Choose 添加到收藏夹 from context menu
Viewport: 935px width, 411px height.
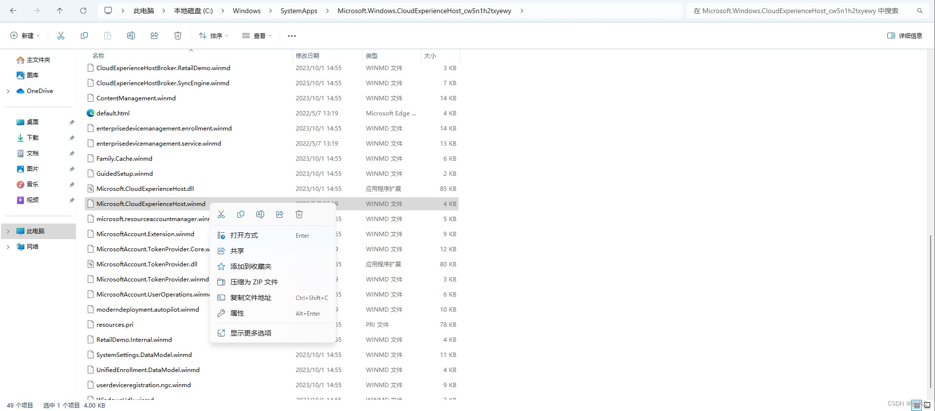point(273,266)
